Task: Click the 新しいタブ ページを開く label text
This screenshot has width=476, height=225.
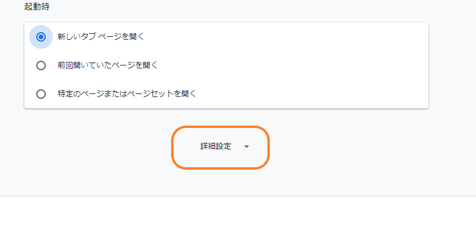Action: tap(101, 37)
